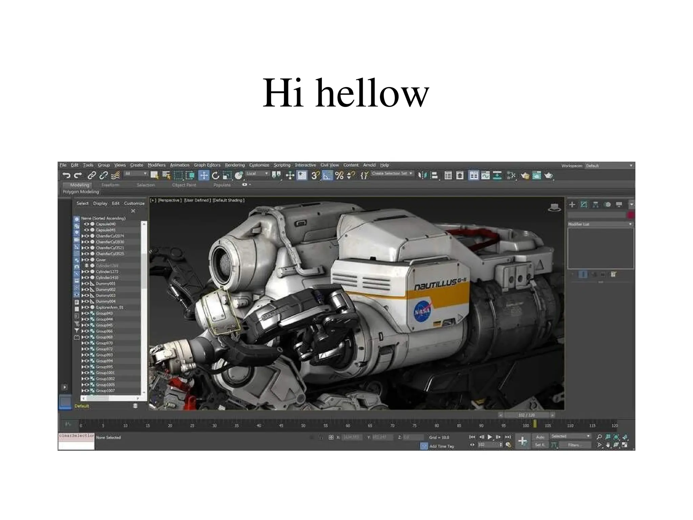Activate the Select and Place tool

pos(239,175)
